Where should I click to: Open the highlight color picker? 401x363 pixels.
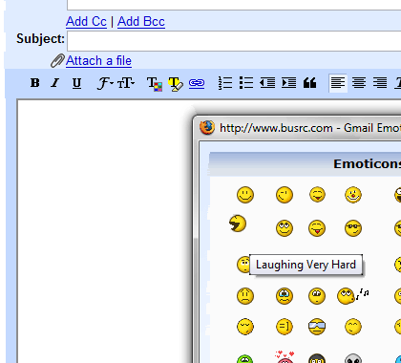pos(176,84)
